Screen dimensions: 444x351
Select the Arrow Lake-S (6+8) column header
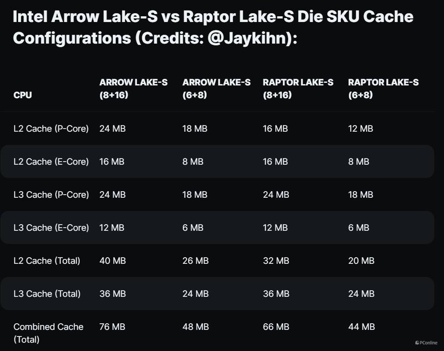216,89
